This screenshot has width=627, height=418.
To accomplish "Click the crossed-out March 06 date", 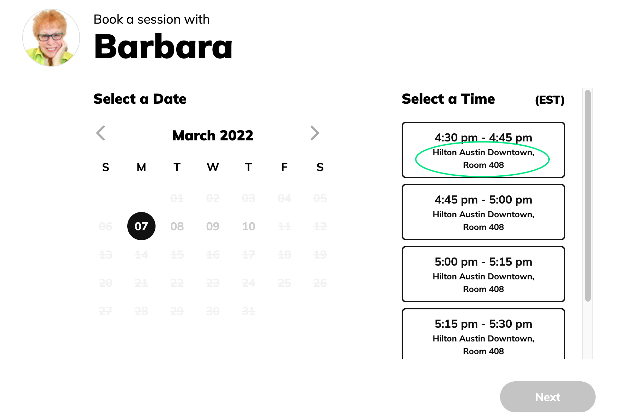I will (105, 226).
